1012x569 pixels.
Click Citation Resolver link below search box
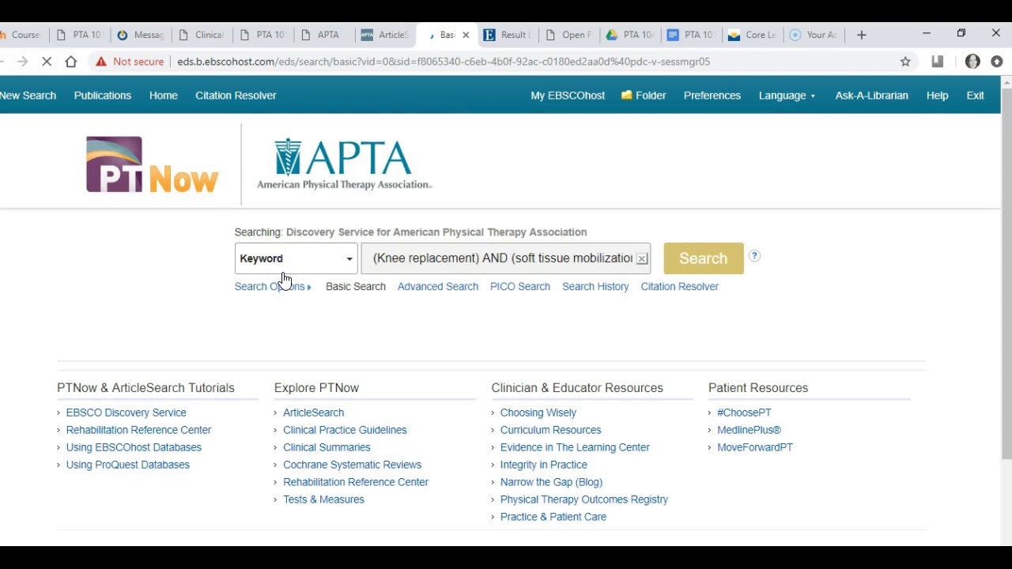pos(680,287)
